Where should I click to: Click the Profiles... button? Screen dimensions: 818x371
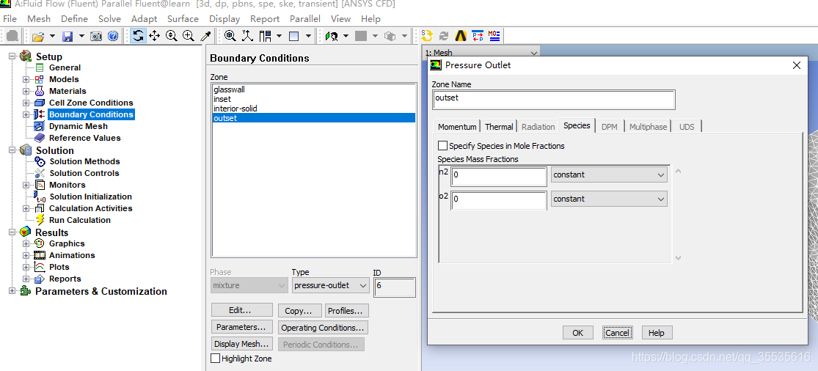tap(346, 311)
